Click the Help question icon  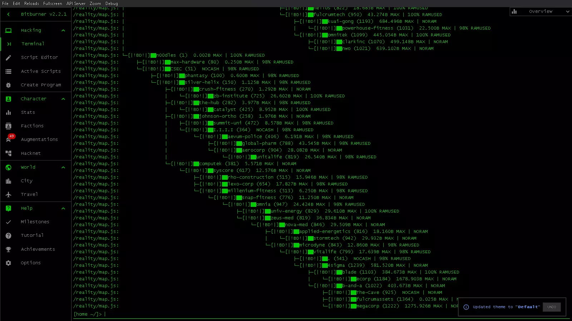pos(9,208)
